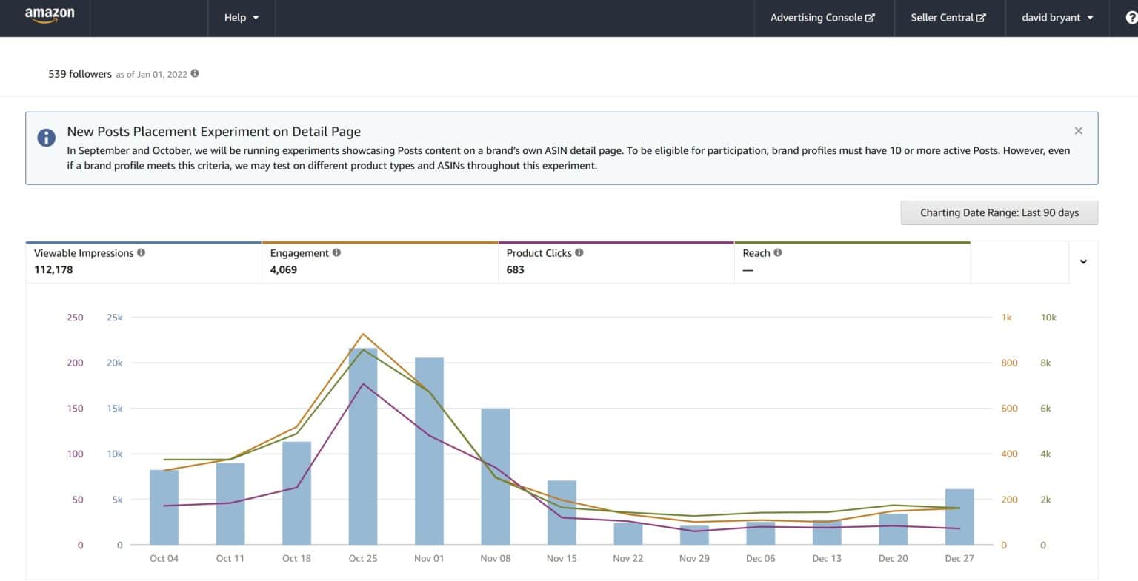Click the 'Dec 06' axis label
This screenshot has width=1138, height=581.
760,558
